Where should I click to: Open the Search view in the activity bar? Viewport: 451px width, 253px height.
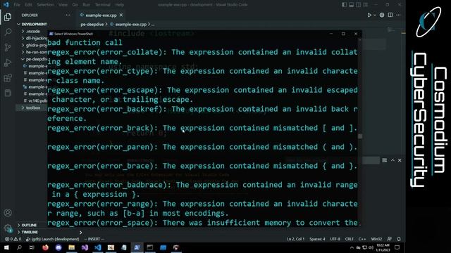click(8, 32)
